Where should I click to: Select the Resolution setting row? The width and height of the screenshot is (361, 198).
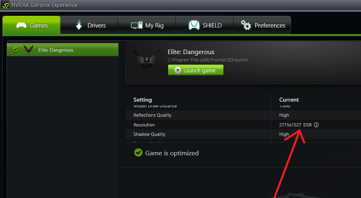(x=243, y=125)
